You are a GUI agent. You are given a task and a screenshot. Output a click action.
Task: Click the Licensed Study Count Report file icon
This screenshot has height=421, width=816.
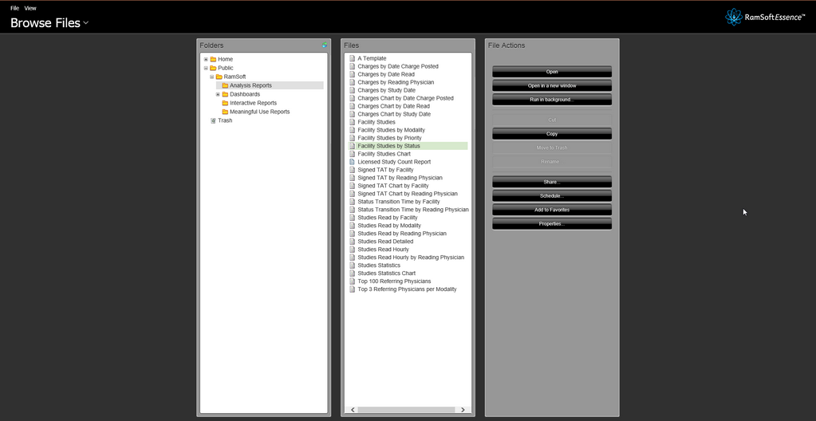pos(352,162)
